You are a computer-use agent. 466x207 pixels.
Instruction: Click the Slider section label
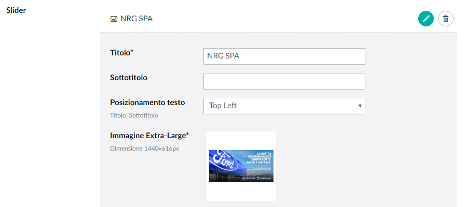coord(16,10)
